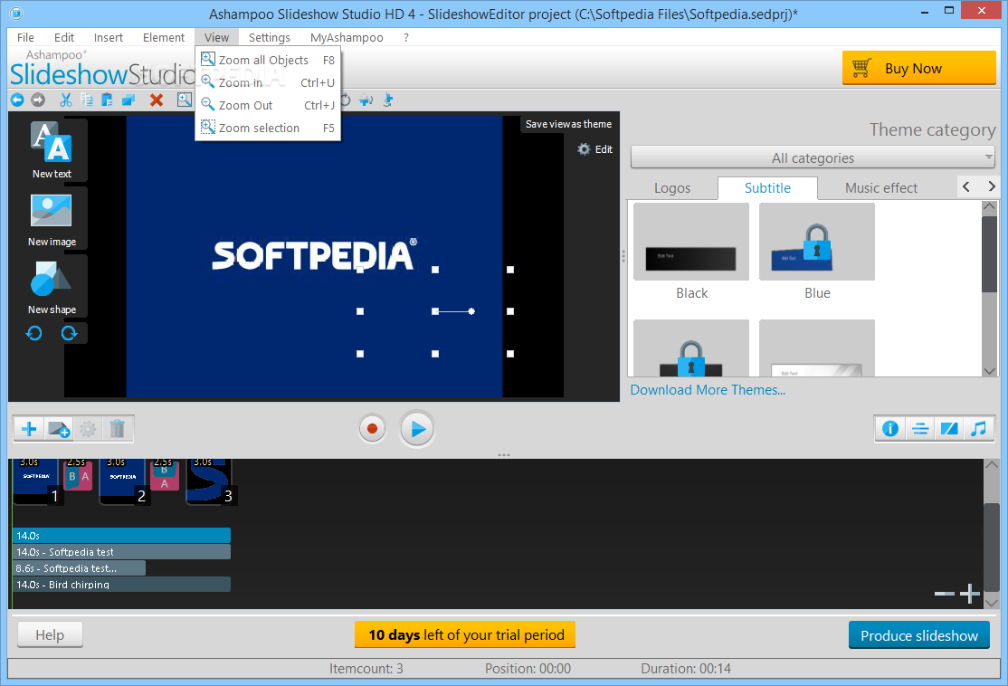This screenshot has width=1008, height=686.
Task: Show previous theme tabs with left chevron
Action: (965, 186)
